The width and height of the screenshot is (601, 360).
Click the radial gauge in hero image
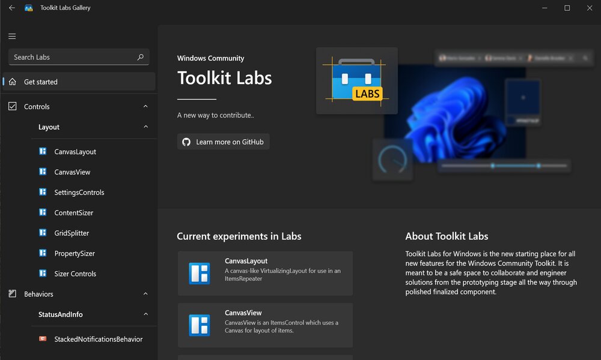(392, 160)
